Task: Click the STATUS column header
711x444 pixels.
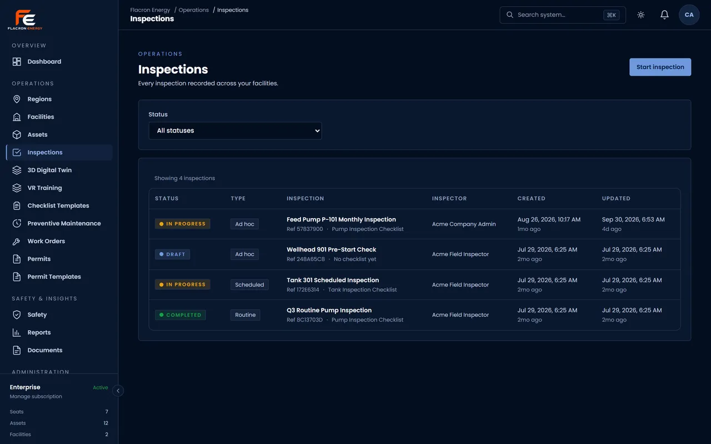Action: point(167,199)
